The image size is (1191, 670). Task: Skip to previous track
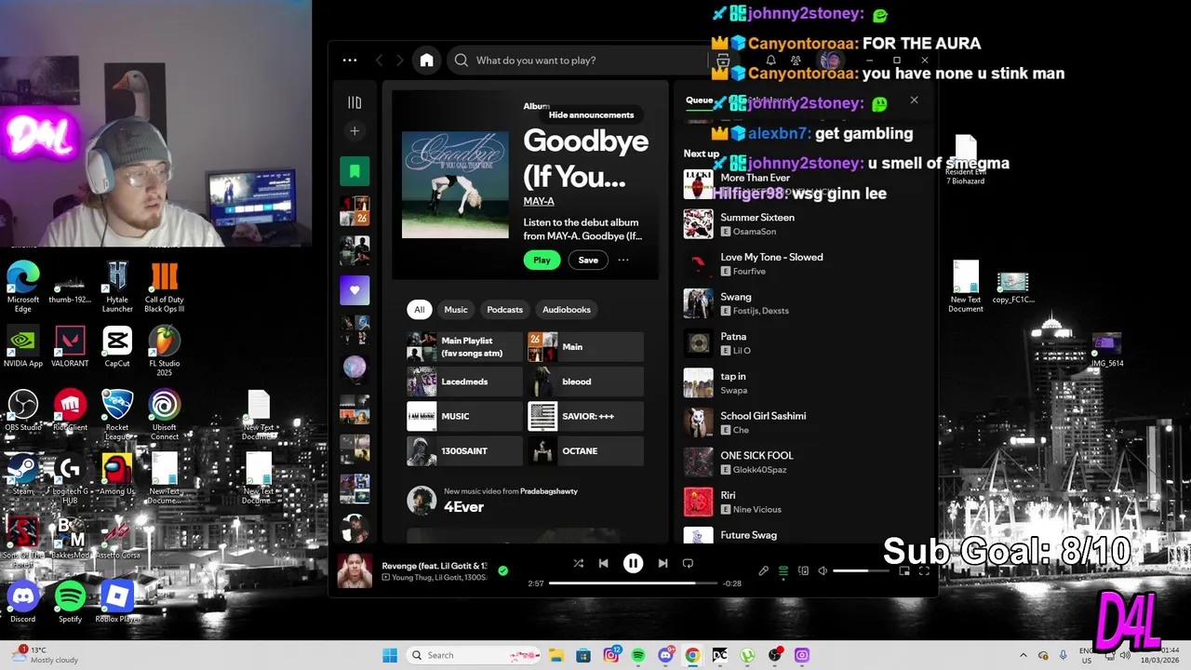[603, 563]
